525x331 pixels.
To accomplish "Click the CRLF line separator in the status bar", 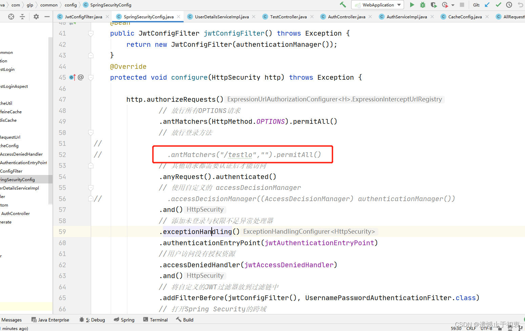I will coord(471,328).
